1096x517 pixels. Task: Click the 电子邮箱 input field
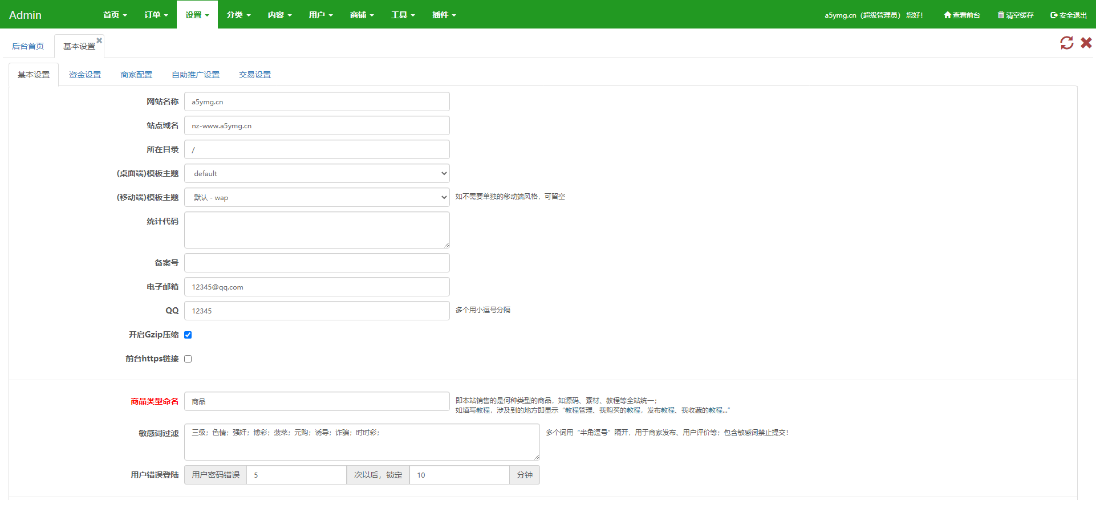(x=316, y=287)
